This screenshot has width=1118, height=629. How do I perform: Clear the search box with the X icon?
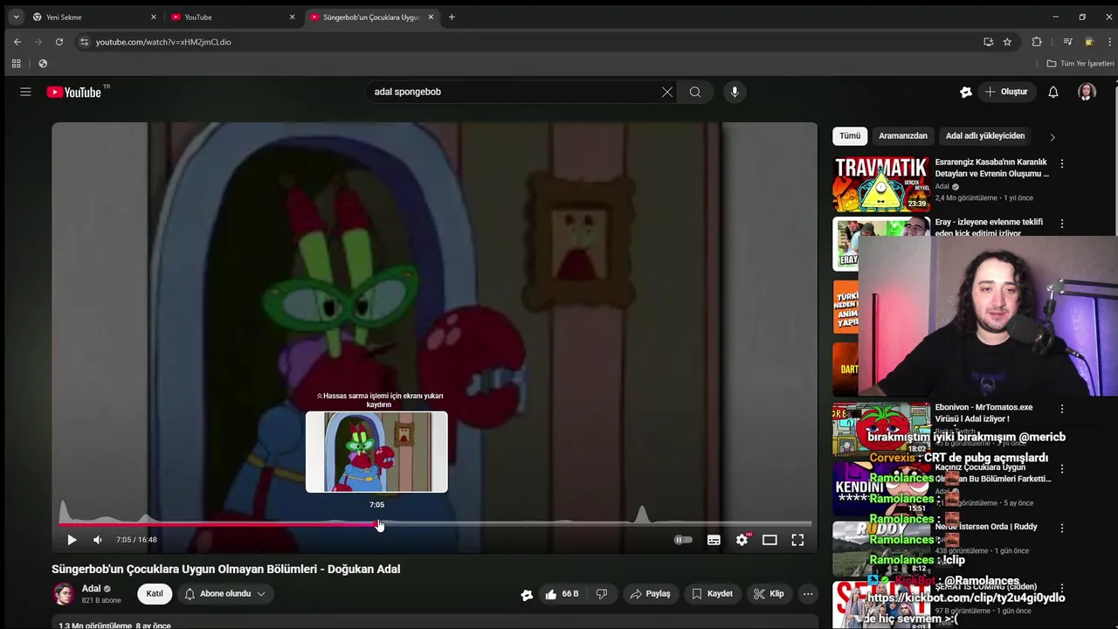[x=667, y=92]
